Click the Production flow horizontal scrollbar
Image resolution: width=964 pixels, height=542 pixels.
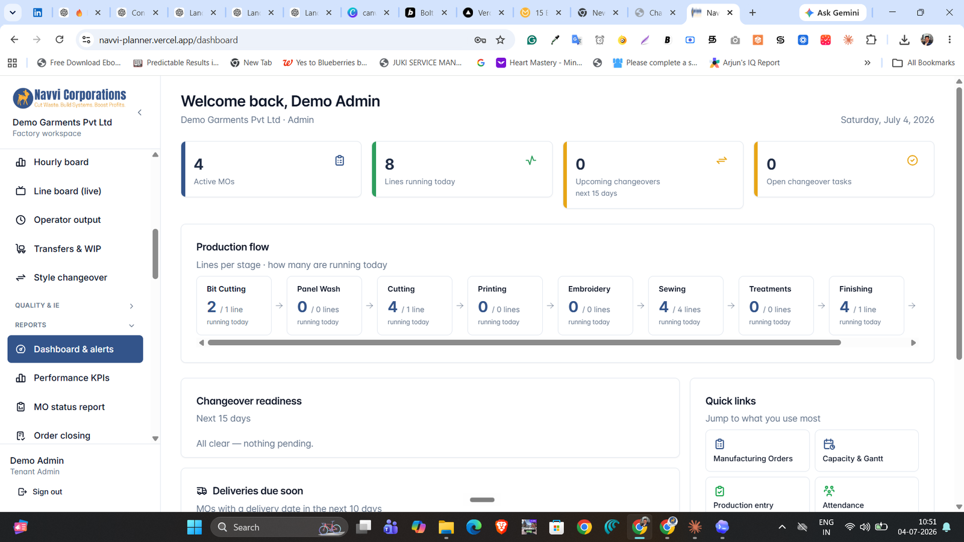[524, 343]
